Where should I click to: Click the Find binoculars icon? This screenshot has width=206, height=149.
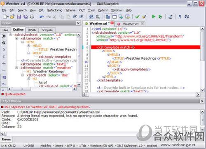click(x=91, y=16)
